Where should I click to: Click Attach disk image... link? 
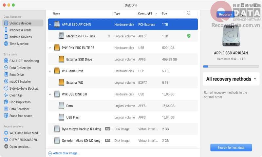64,153
